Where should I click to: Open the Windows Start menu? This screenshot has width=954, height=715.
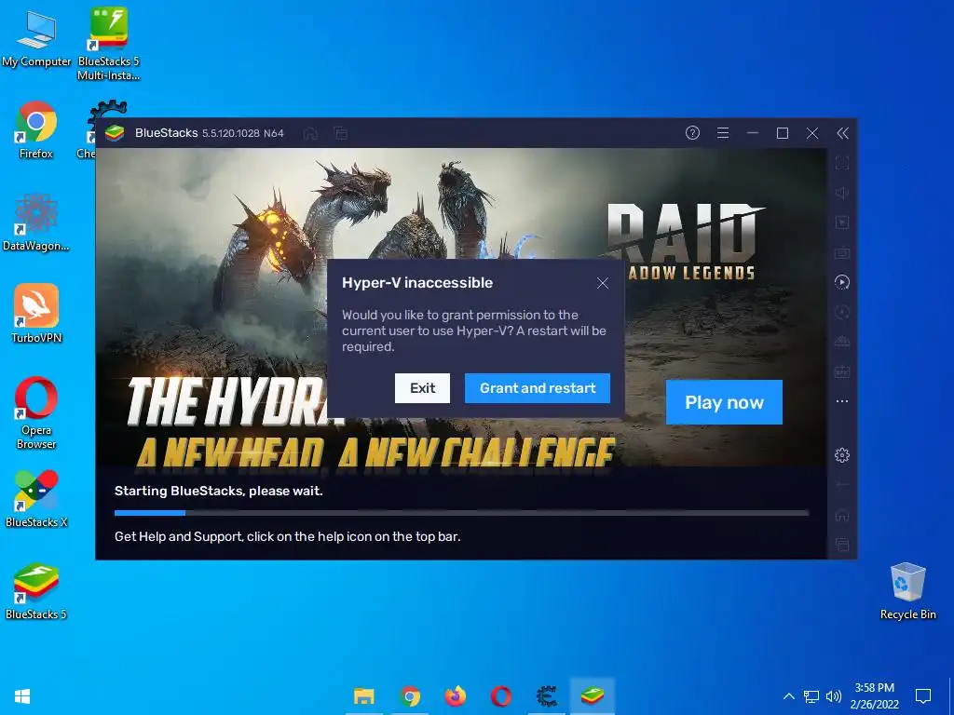pyautogui.click(x=22, y=696)
